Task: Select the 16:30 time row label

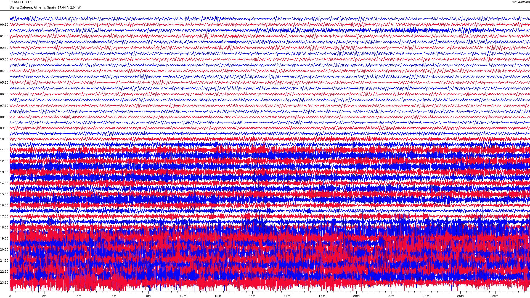Action: point(4,205)
